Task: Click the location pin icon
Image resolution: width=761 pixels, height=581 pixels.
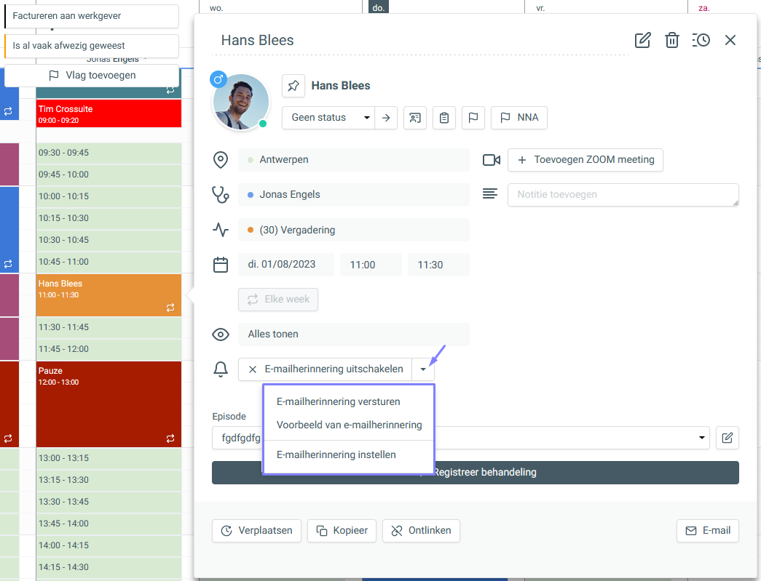Action: tap(221, 160)
